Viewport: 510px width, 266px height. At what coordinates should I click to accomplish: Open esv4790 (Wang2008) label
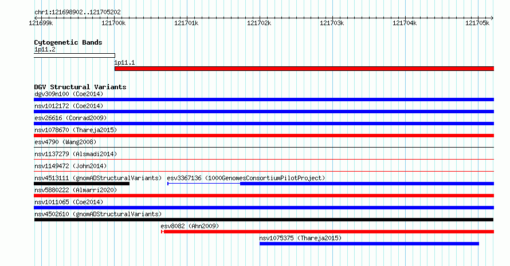click(65, 142)
